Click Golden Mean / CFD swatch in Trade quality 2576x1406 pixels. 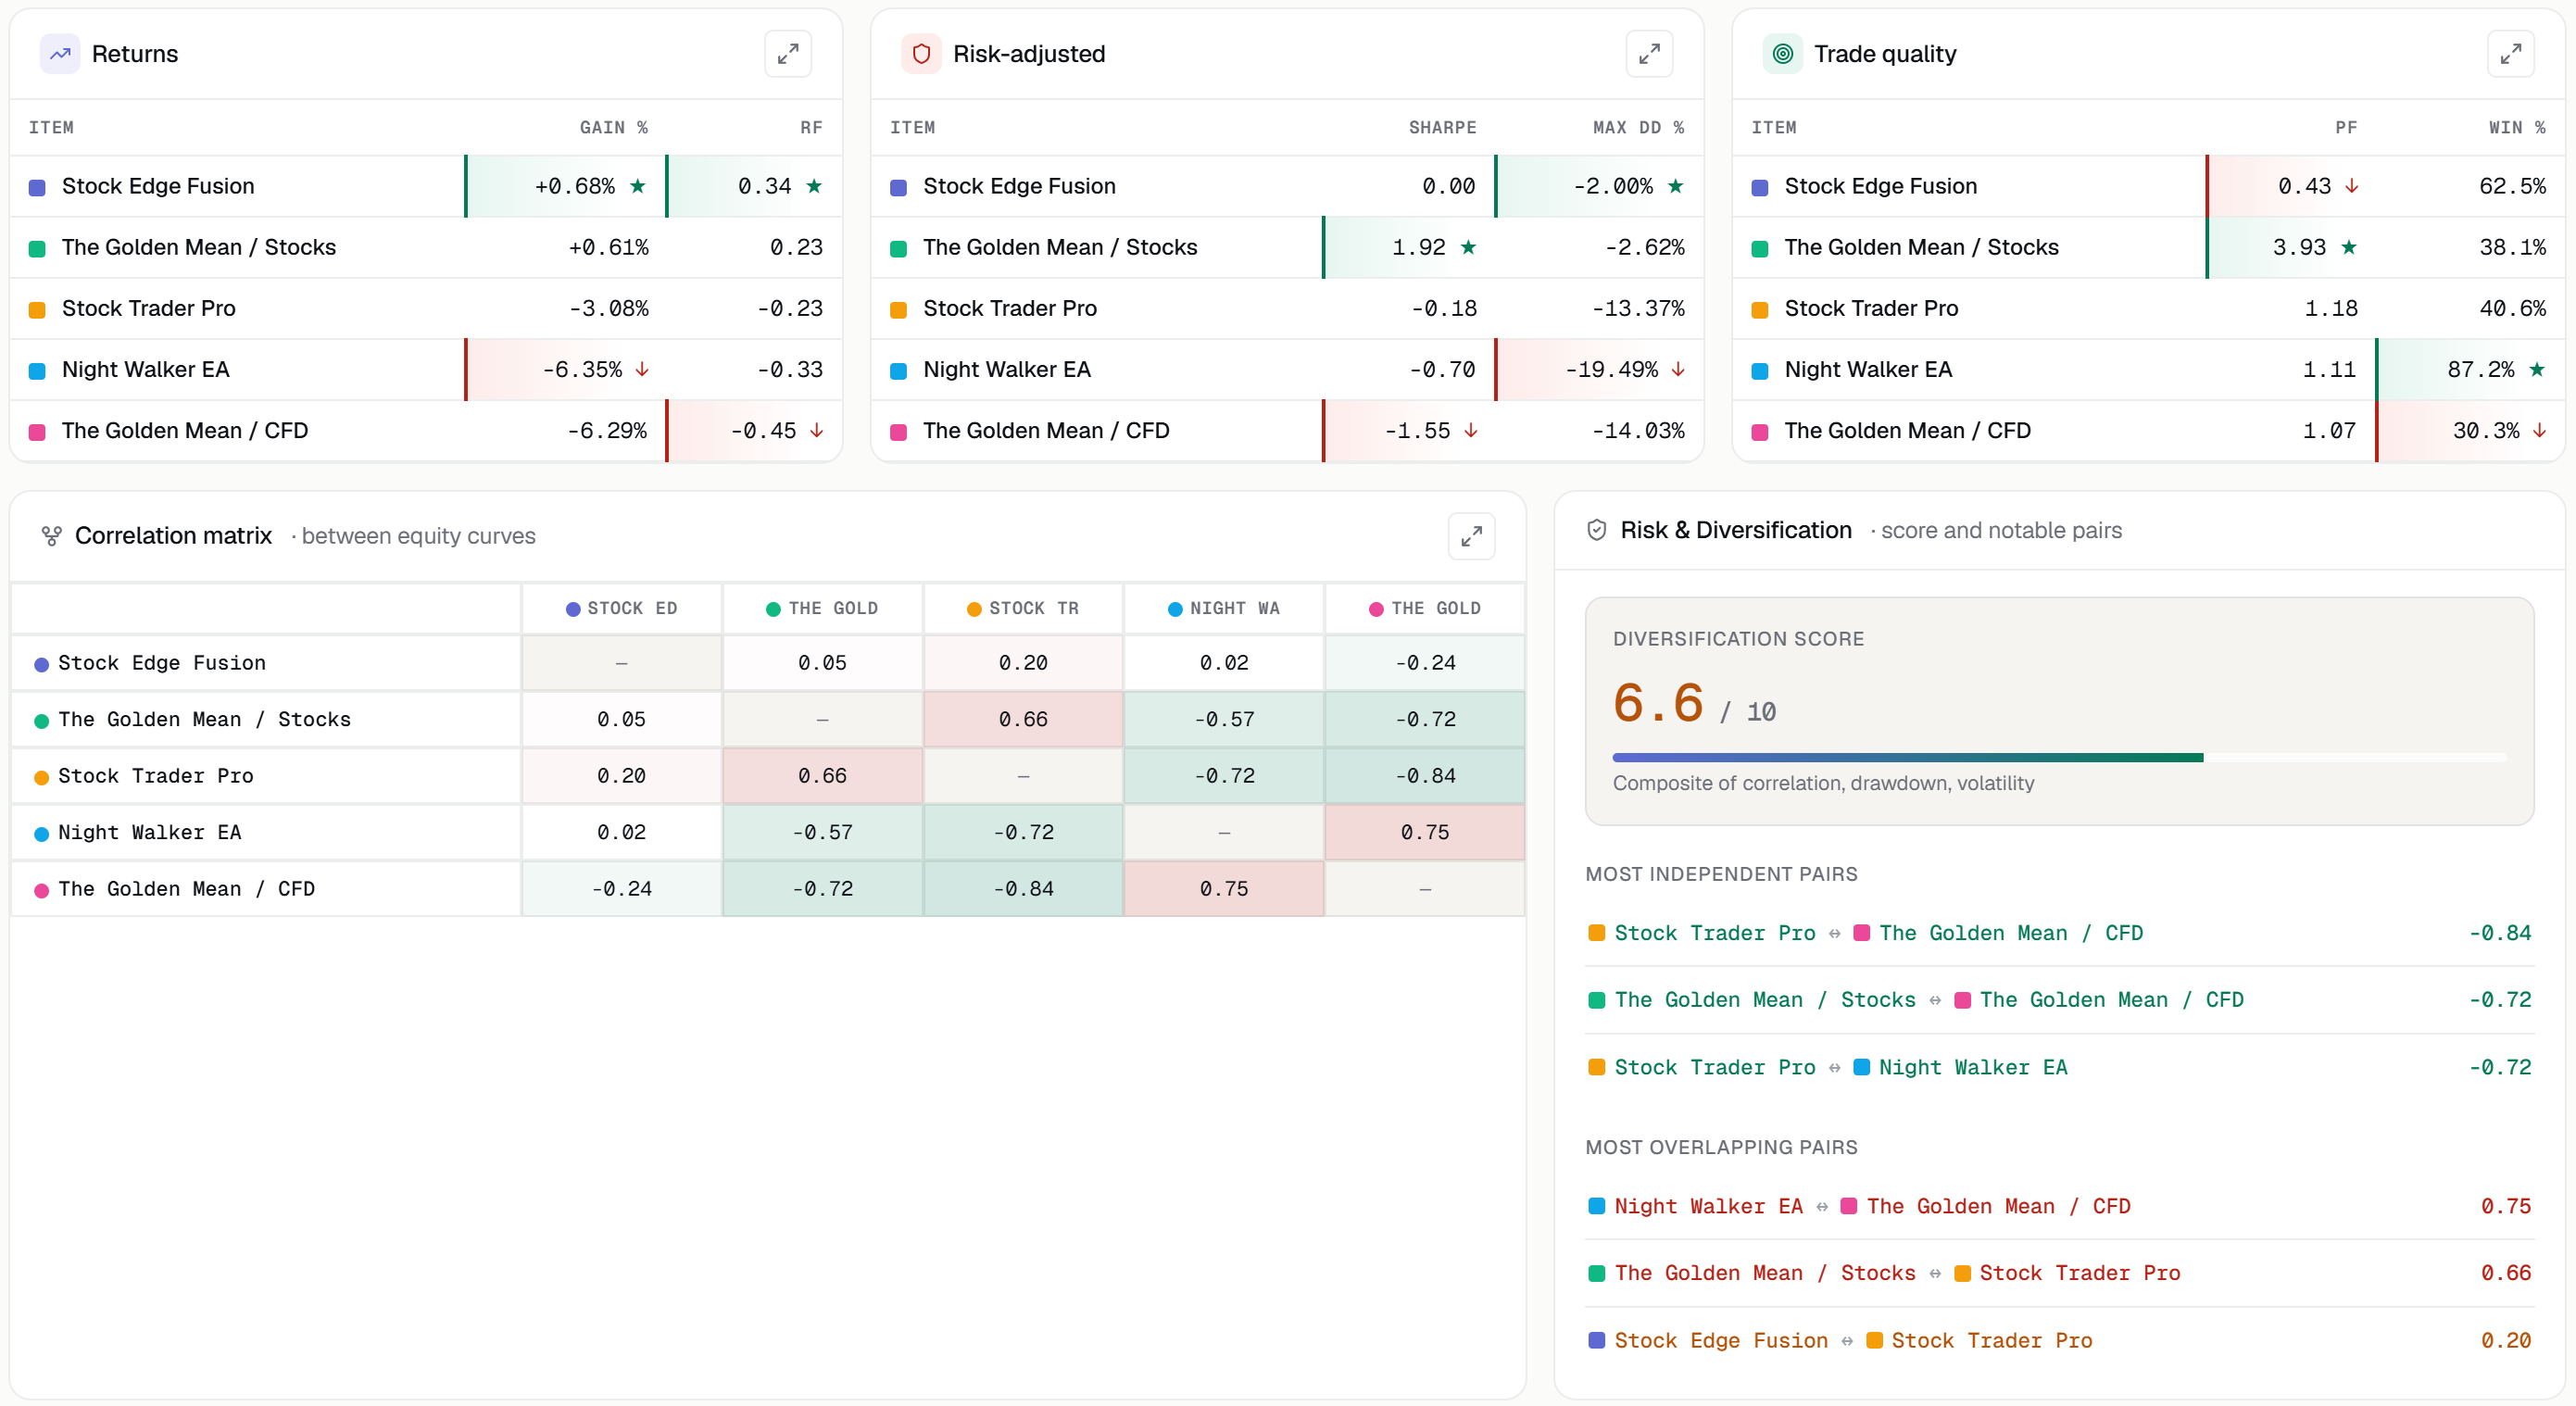pyautogui.click(x=1759, y=431)
